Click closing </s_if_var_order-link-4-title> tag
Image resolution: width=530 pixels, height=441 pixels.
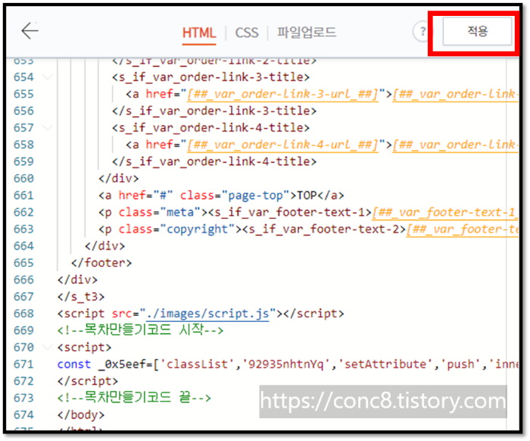(x=214, y=161)
